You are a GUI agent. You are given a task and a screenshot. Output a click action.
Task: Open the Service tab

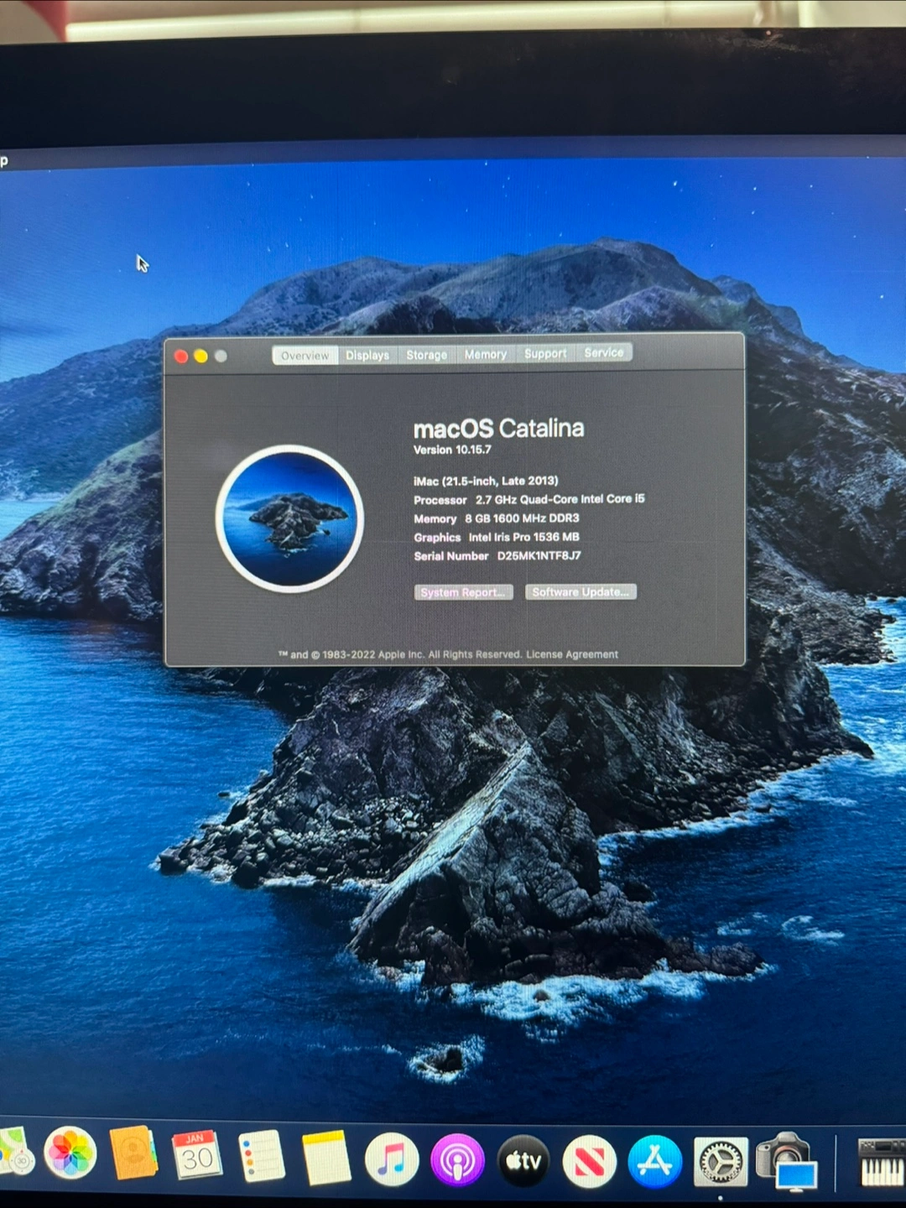[604, 352]
